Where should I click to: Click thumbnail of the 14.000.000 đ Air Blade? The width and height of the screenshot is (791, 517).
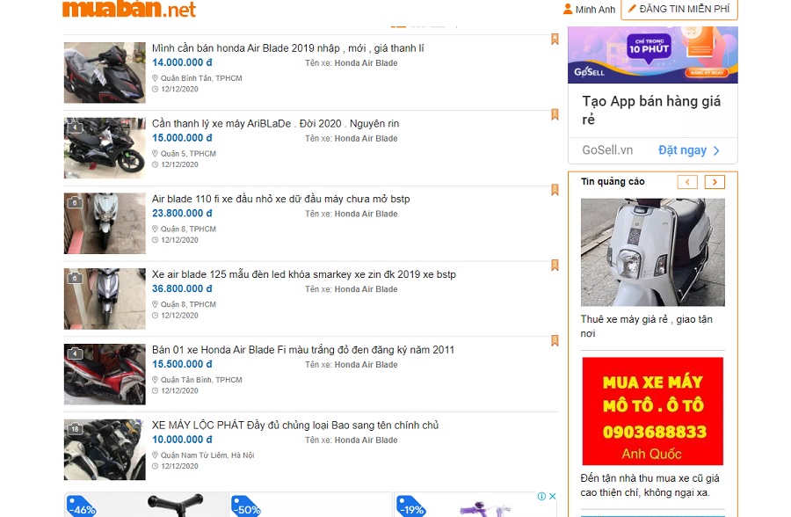(x=105, y=73)
